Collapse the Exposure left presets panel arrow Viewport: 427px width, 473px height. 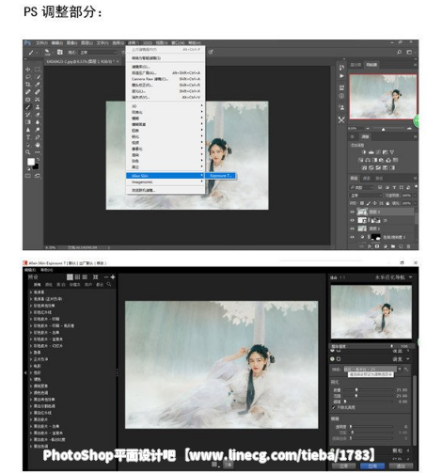click(25, 372)
